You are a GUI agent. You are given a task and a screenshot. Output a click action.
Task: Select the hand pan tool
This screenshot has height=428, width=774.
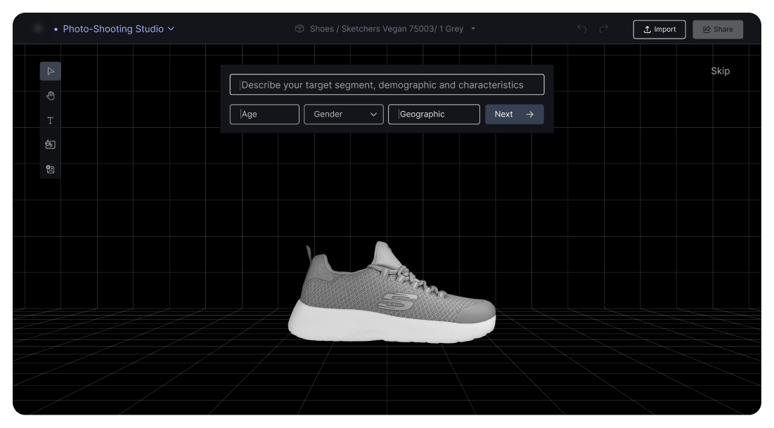pyautogui.click(x=51, y=96)
